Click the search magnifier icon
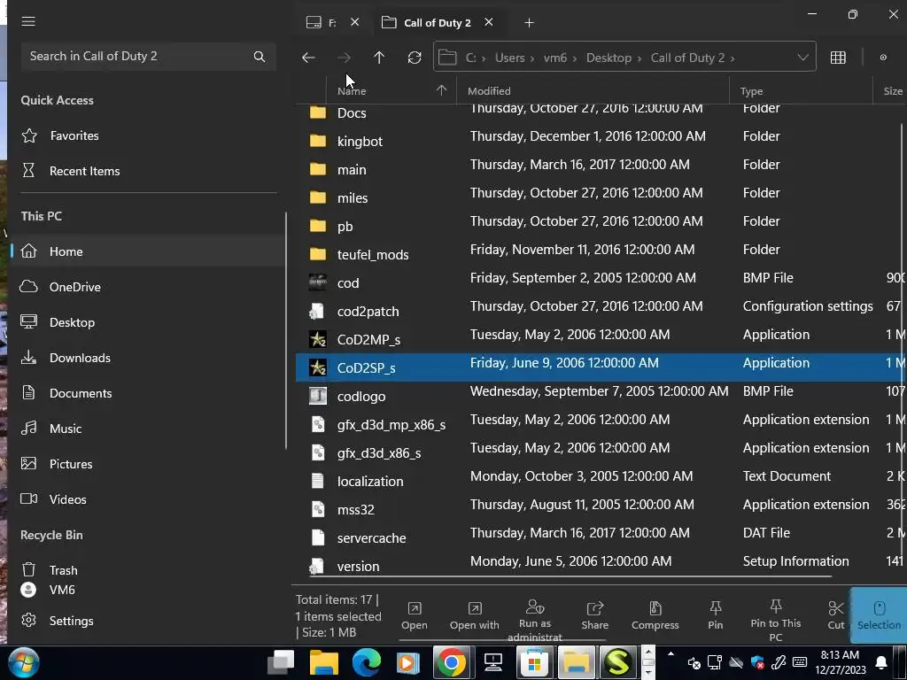Screen dimensions: 907x680 260,57
